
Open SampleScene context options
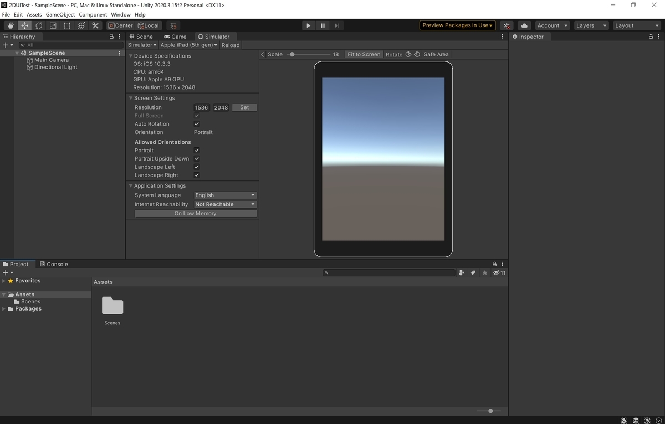pos(120,53)
